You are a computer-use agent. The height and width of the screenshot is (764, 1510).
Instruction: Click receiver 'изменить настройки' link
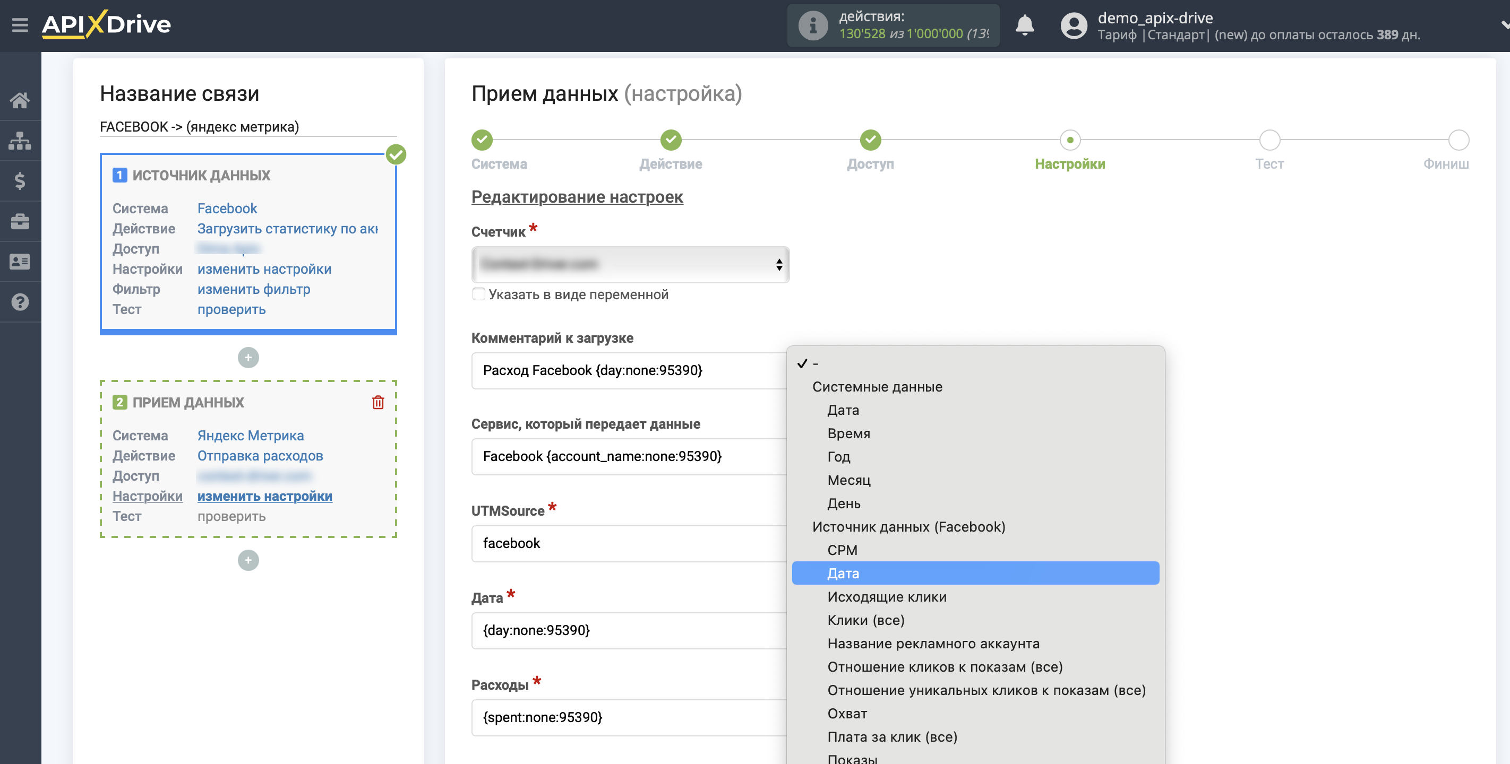[264, 496]
